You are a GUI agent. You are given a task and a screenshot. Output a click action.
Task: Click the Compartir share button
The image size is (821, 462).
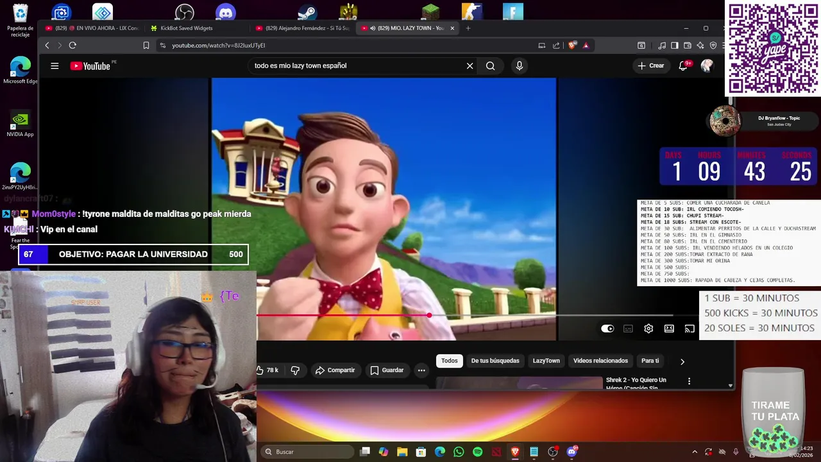coord(335,370)
